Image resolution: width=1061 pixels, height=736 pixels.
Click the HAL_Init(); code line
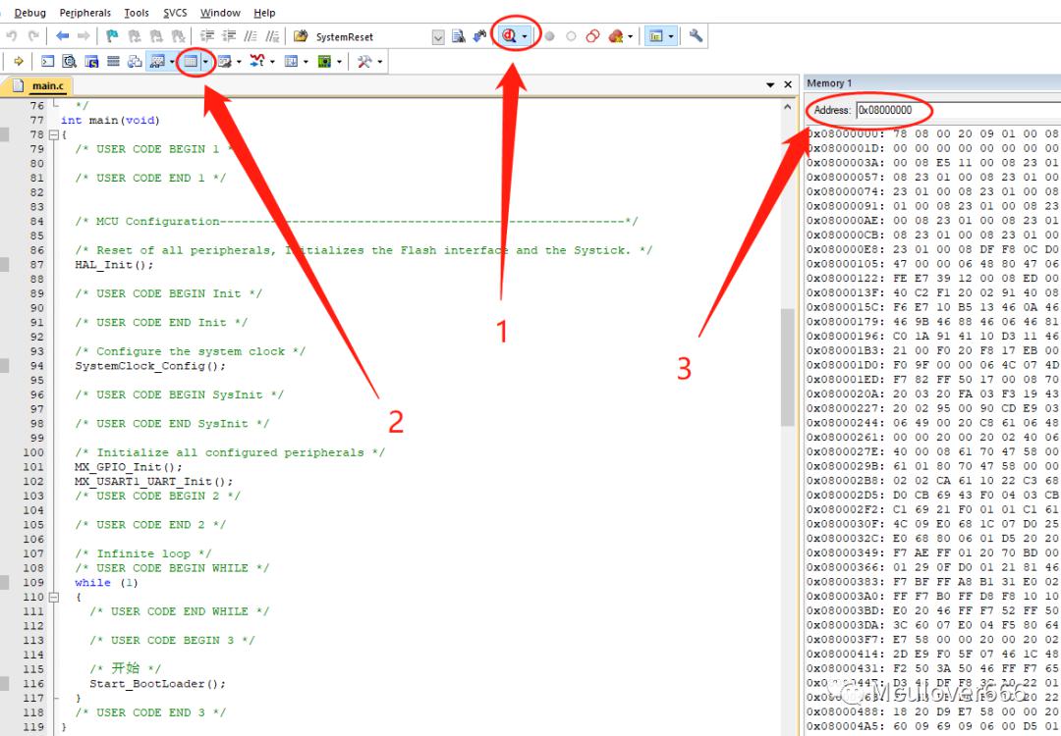114,265
